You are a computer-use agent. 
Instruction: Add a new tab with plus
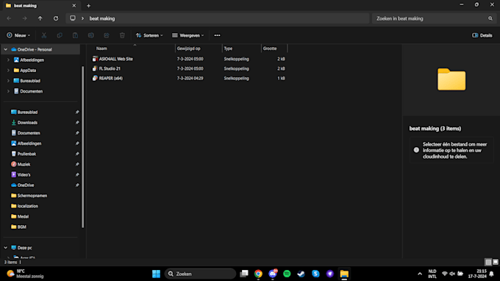[x=89, y=6]
